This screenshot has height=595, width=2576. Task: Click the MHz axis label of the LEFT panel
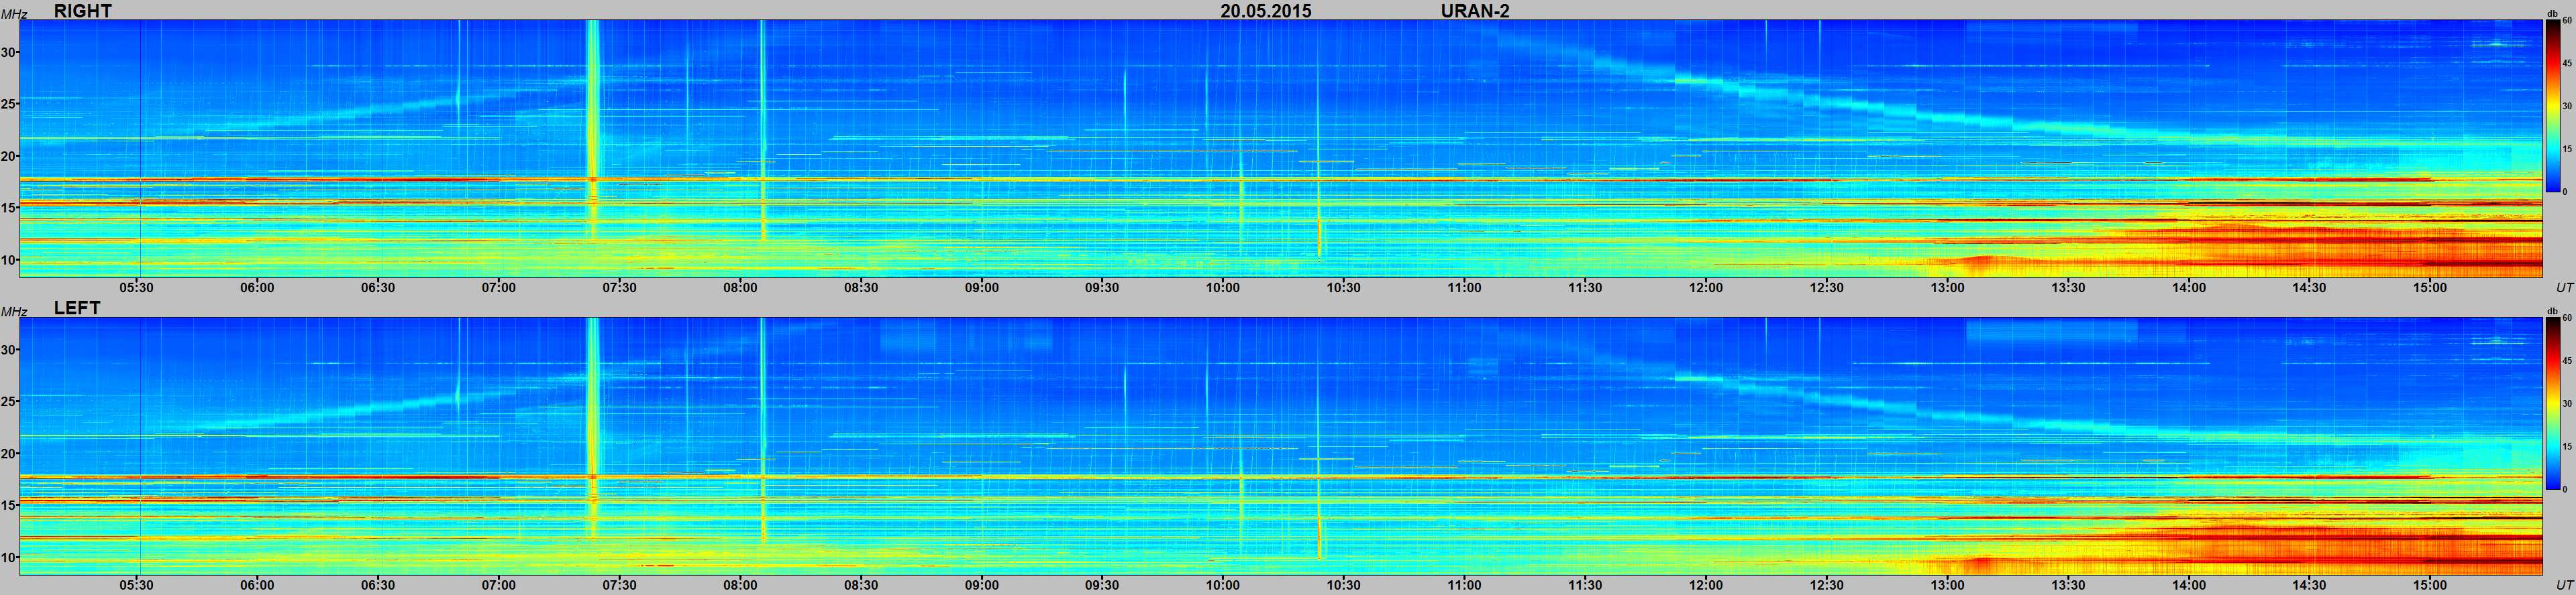(13, 312)
